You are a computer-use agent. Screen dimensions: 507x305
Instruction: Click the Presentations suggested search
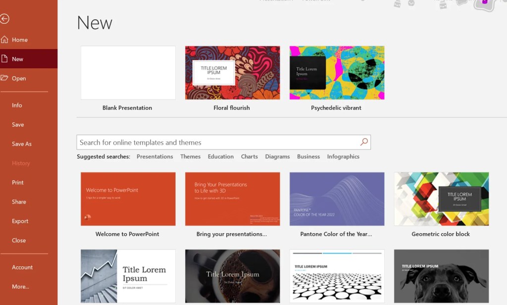pos(154,156)
